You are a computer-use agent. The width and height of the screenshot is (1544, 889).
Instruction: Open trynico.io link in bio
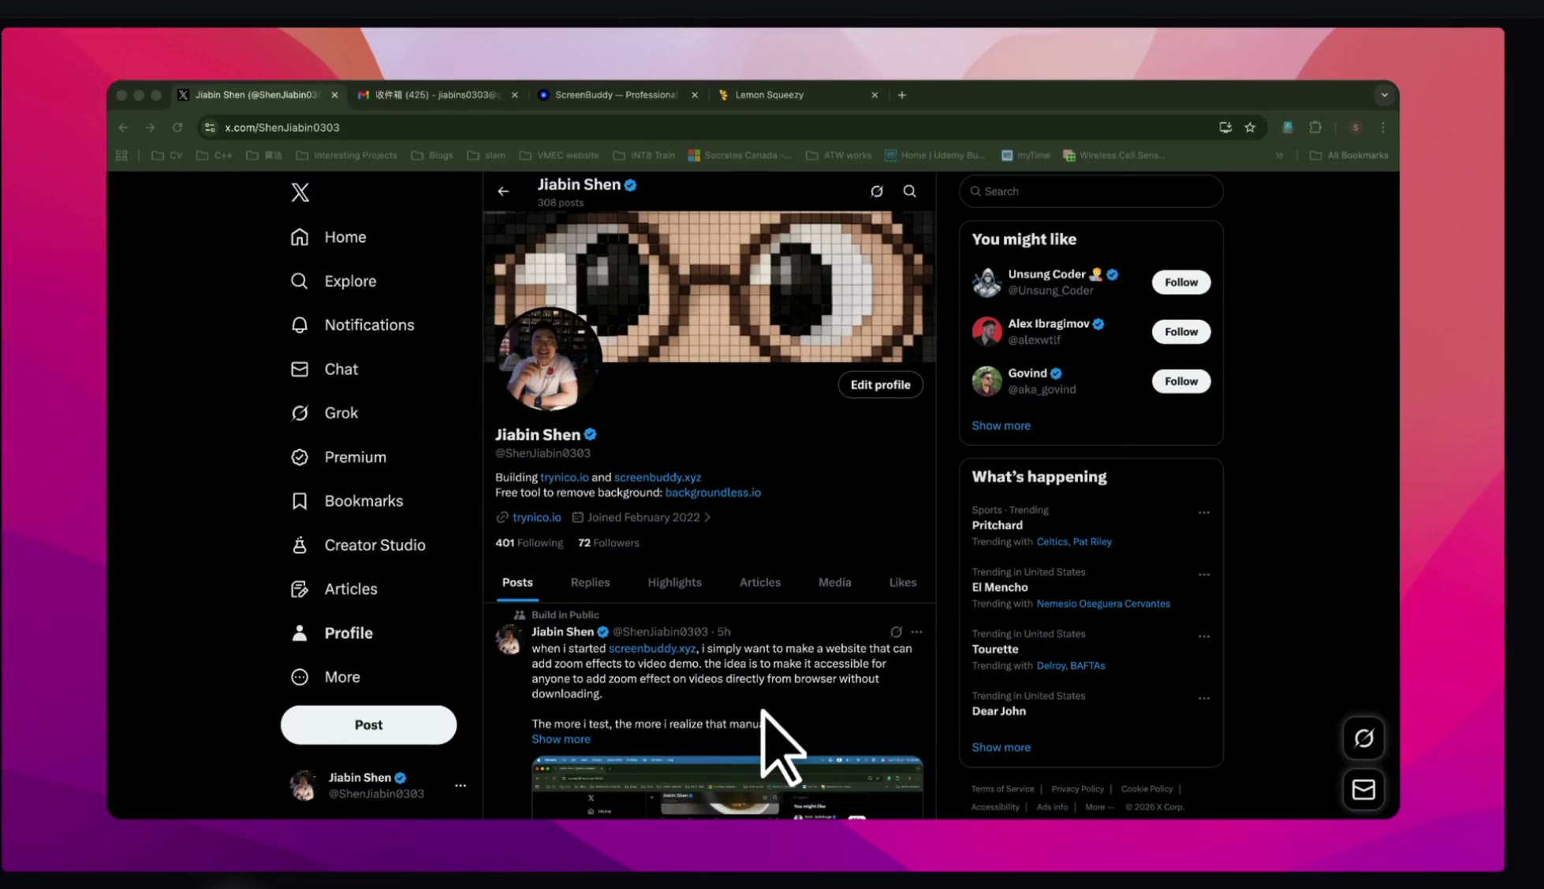[565, 478]
